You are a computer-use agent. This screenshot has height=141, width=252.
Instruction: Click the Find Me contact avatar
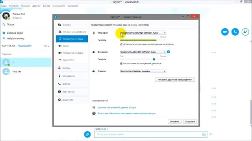6,71
